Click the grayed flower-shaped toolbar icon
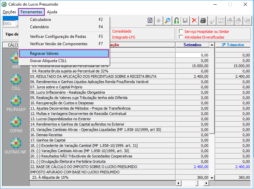Image resolution: width=254 pixels, height=189 pixels. 159,21
